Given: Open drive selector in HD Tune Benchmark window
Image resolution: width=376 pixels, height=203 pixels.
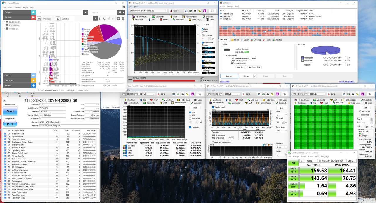Looking at the screenshot, I should click(x=148, y=11).
